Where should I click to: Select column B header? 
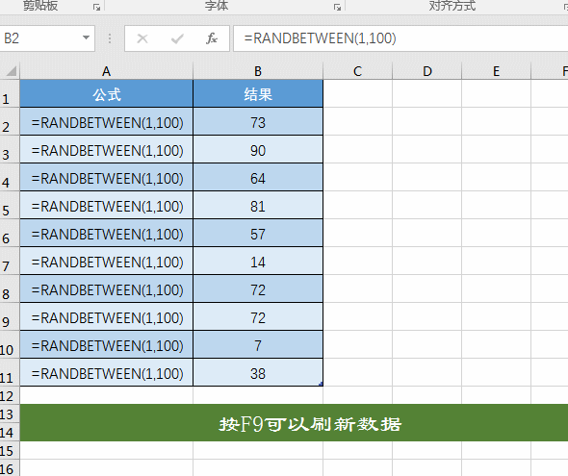[x=258, y=71]
